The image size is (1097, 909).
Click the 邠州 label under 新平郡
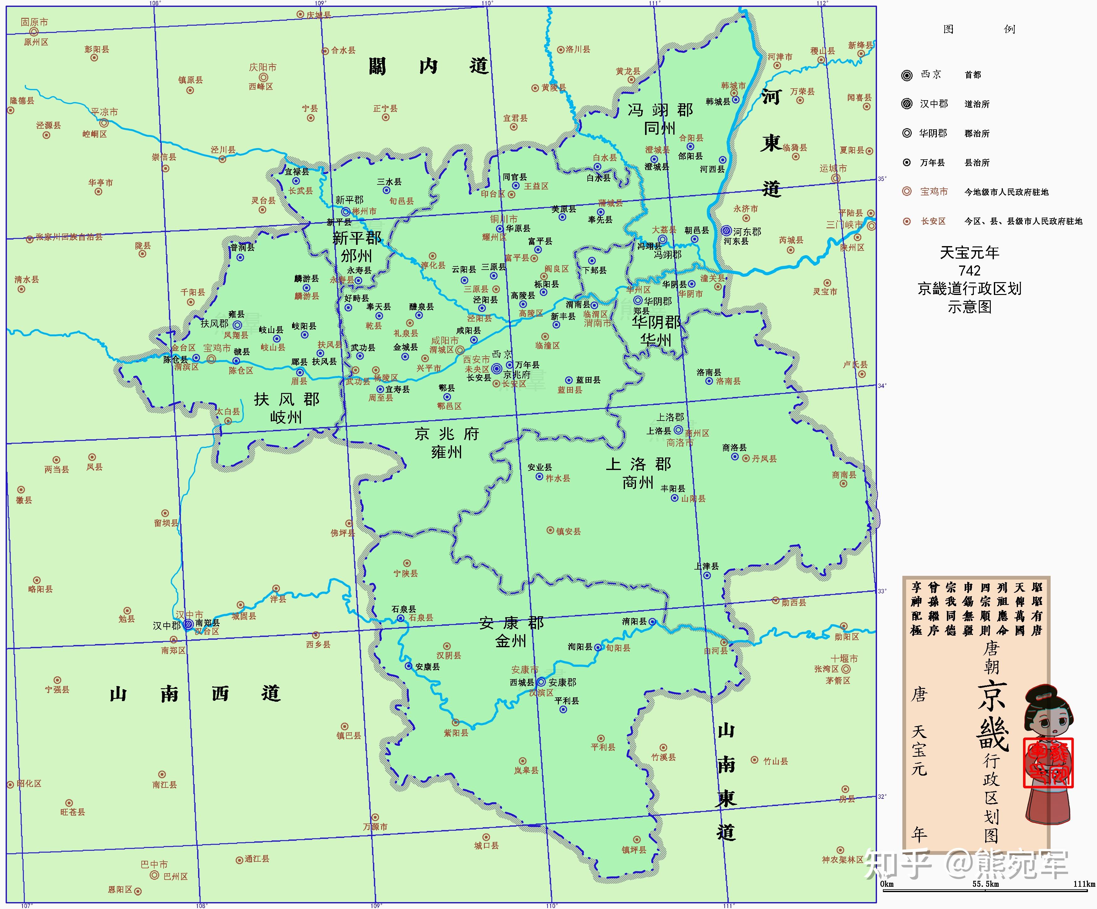pyautogui.click(x=356, y=256)
